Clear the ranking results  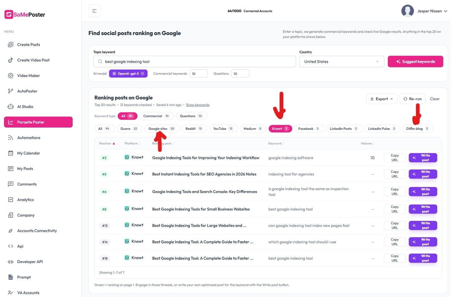coord(435,99)
